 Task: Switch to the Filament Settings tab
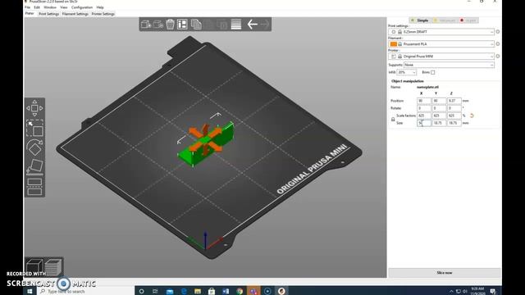pos(75,14)
